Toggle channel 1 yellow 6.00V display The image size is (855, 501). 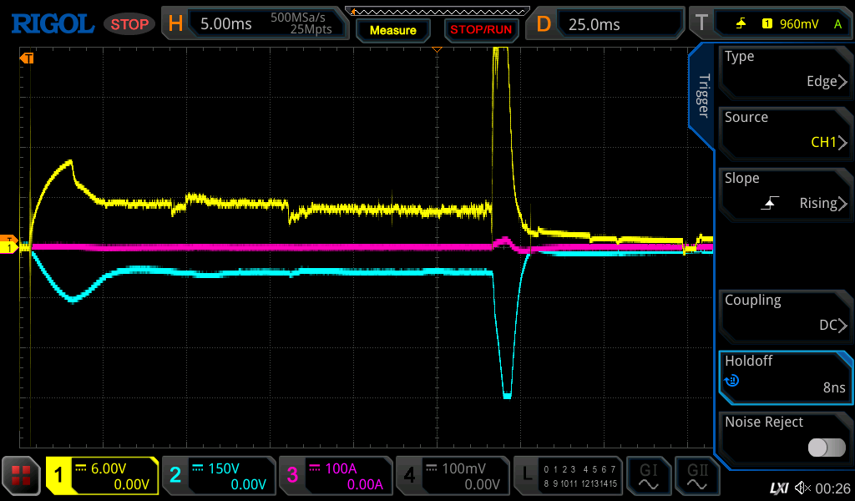[102, 476]
